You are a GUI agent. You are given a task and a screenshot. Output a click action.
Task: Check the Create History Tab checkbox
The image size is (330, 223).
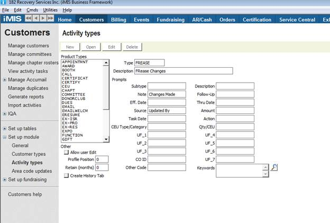(66, 175)
